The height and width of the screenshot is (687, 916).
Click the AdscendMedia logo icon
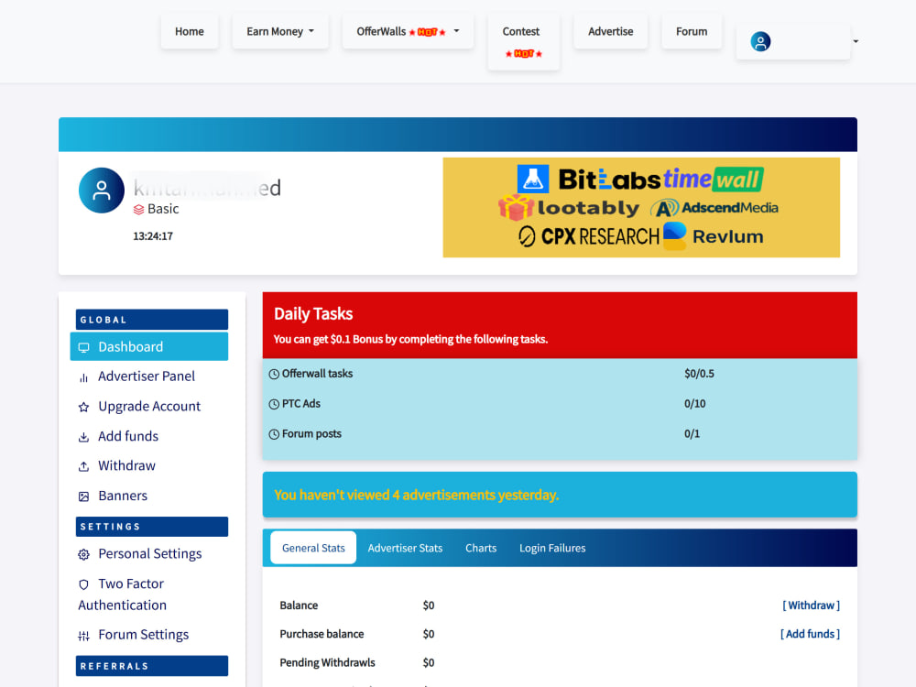[x=665, y=208]
